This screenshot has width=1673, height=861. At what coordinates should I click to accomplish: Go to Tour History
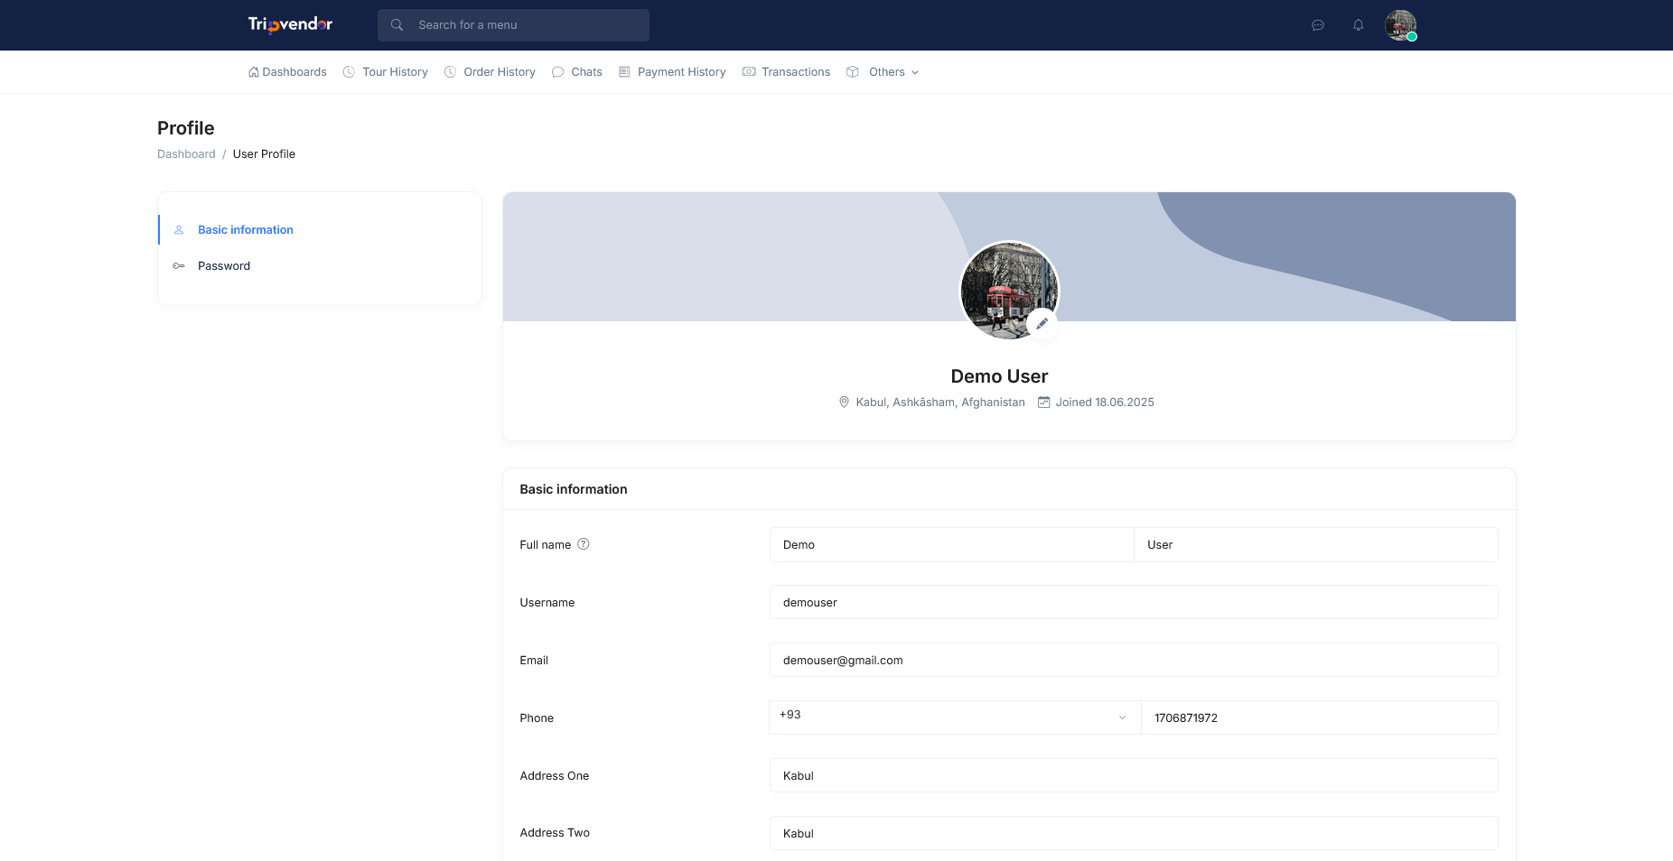tap(395, 72)
